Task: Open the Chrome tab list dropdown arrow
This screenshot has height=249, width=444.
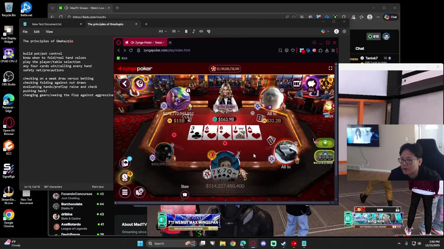Action: [52, 8]
